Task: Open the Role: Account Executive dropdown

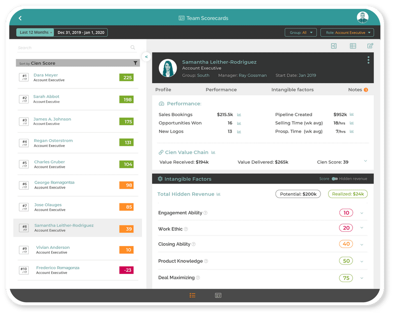Action: pos(347,32)
